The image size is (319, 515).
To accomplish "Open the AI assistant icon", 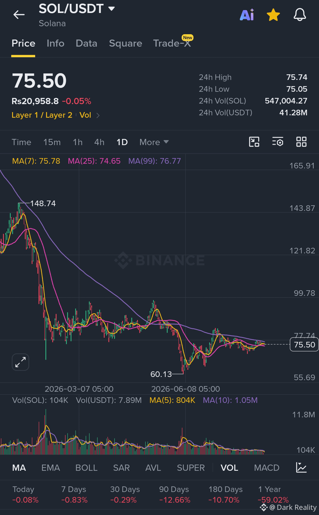I will tap(247, 15).
